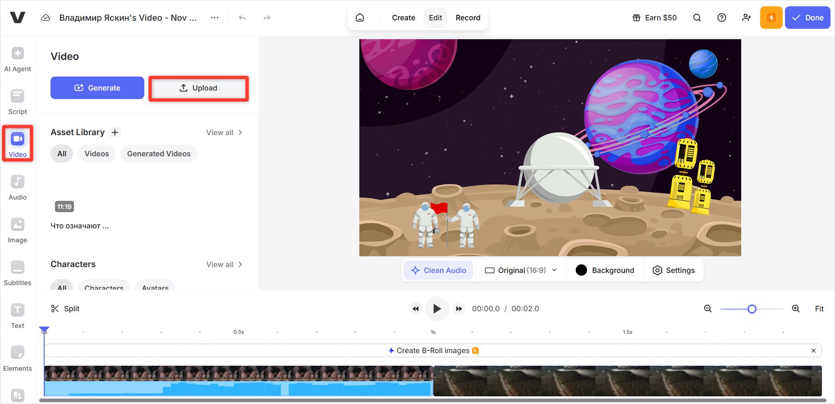
Task: Select the Generated Videos filter chip
Action: tap(159, 154)
